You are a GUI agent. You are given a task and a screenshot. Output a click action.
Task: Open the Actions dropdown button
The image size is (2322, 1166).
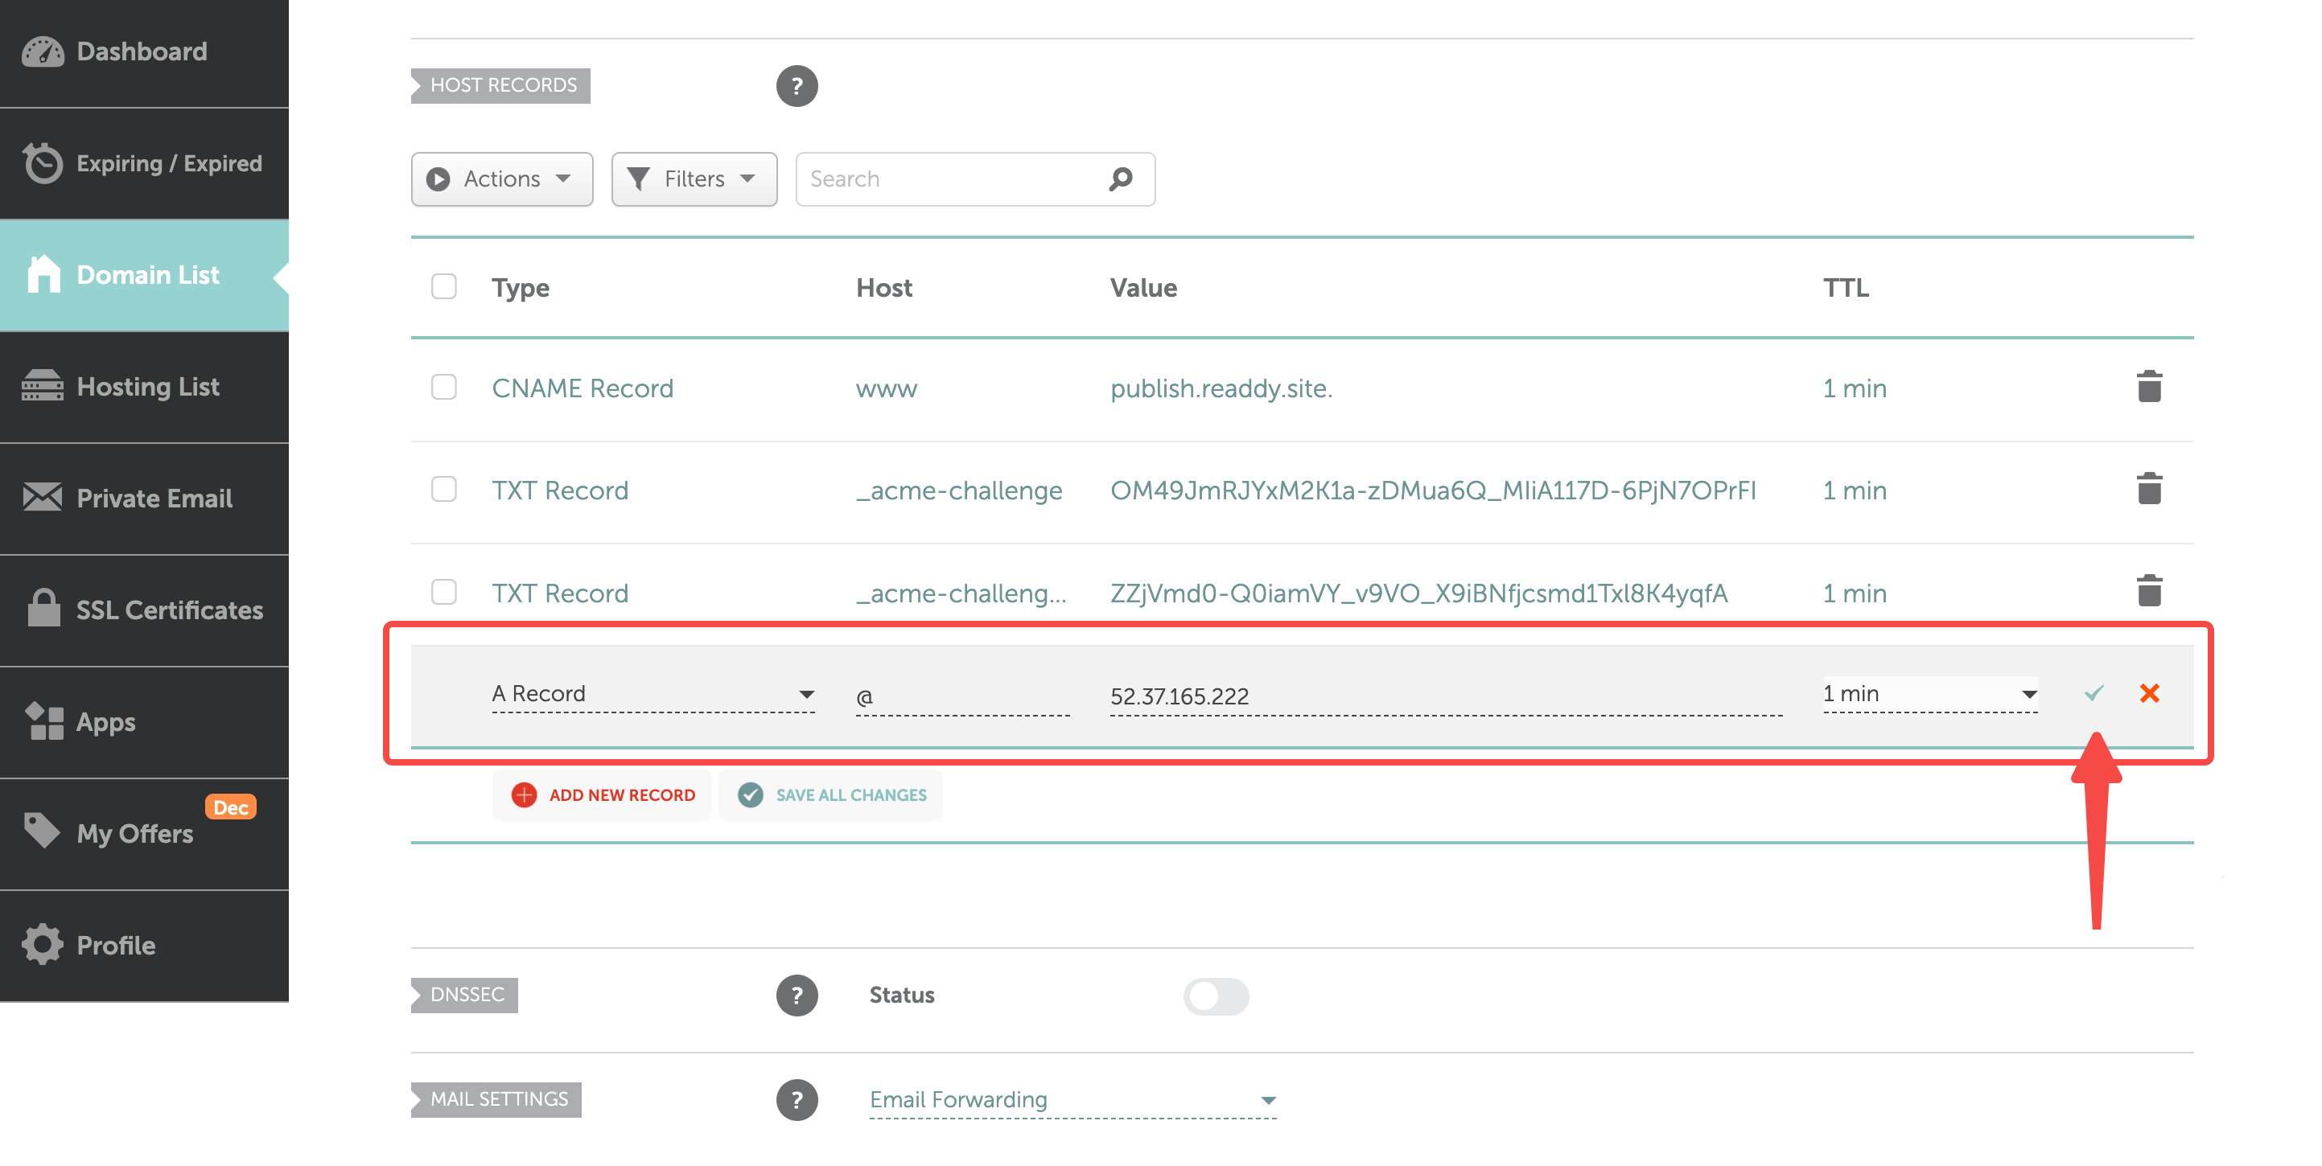pos(501,179)
